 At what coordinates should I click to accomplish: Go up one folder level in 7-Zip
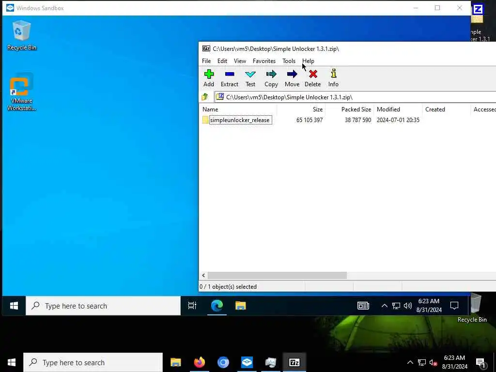[205, 97]
